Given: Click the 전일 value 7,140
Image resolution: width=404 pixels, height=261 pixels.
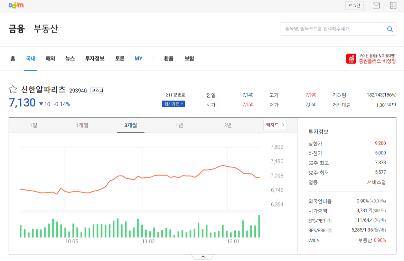Looking at the screenshot, I should coord(248,95).
